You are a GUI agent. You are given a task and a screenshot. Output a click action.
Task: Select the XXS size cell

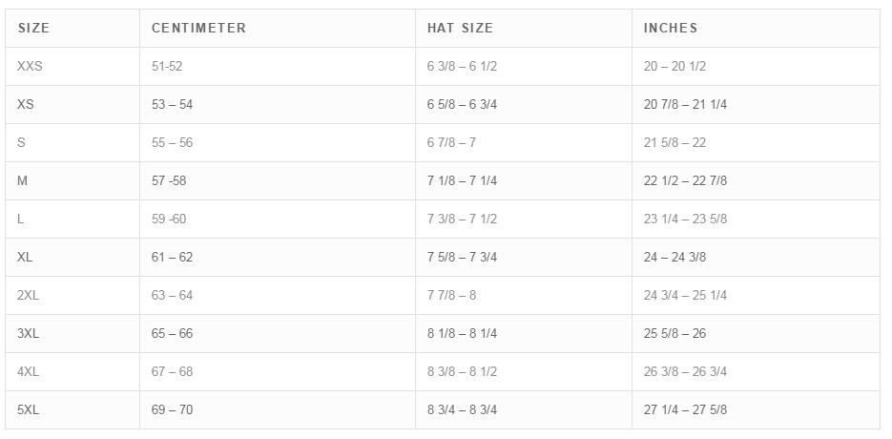30,67
